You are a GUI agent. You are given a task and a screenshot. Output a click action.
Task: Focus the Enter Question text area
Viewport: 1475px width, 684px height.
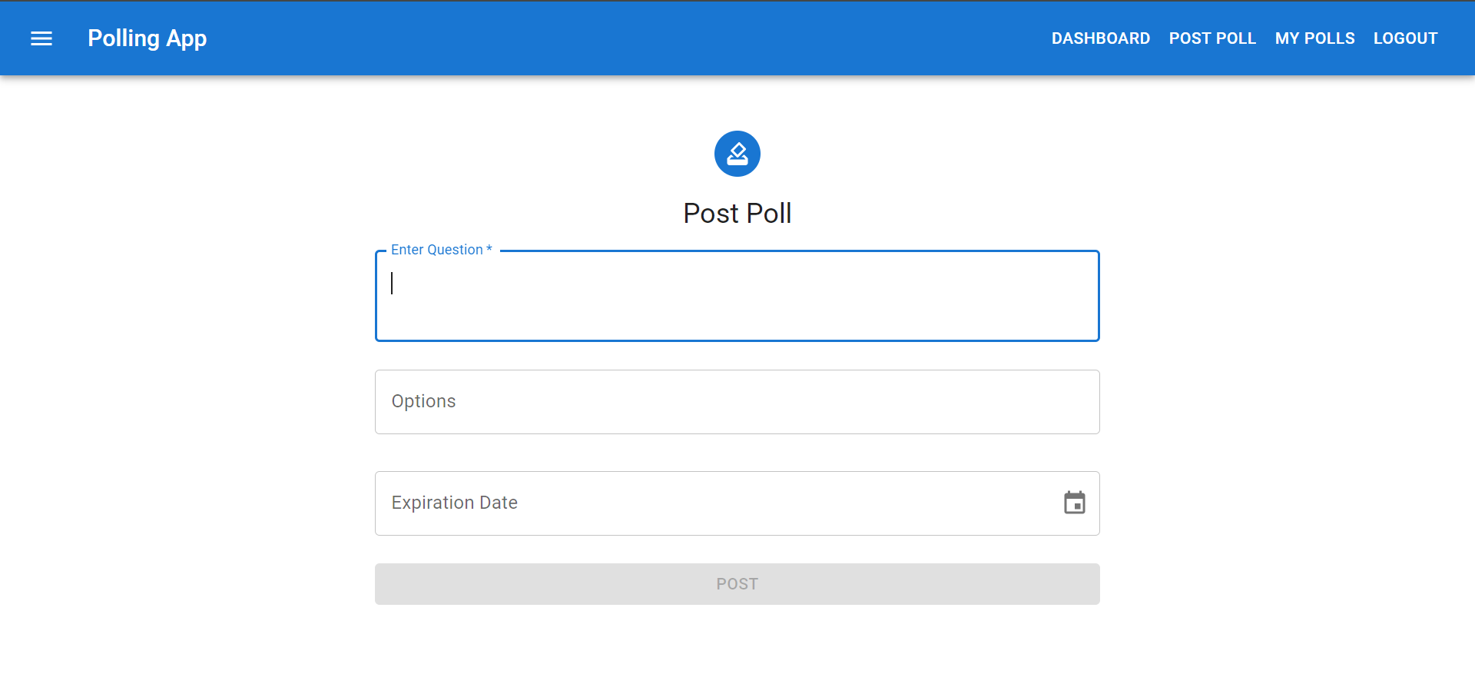[x=737, y=296]
